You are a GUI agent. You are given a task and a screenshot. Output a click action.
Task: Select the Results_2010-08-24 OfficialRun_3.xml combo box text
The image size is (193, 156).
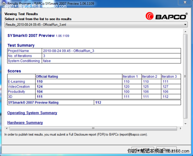tap(36, 25)
